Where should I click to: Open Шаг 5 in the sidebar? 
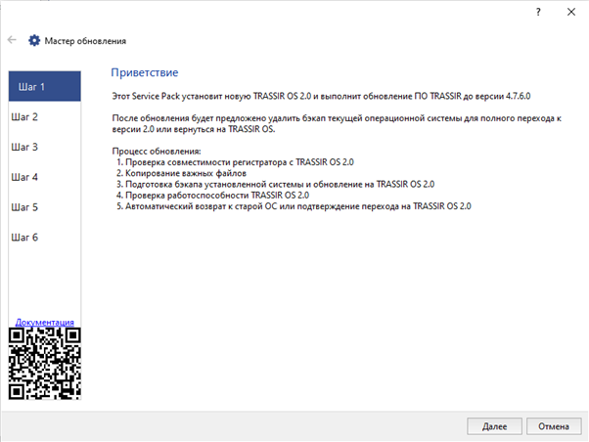point(44,207)
